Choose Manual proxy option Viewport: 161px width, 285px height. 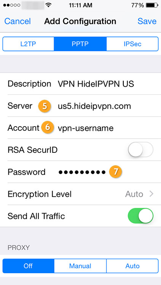tap(80, 266)
